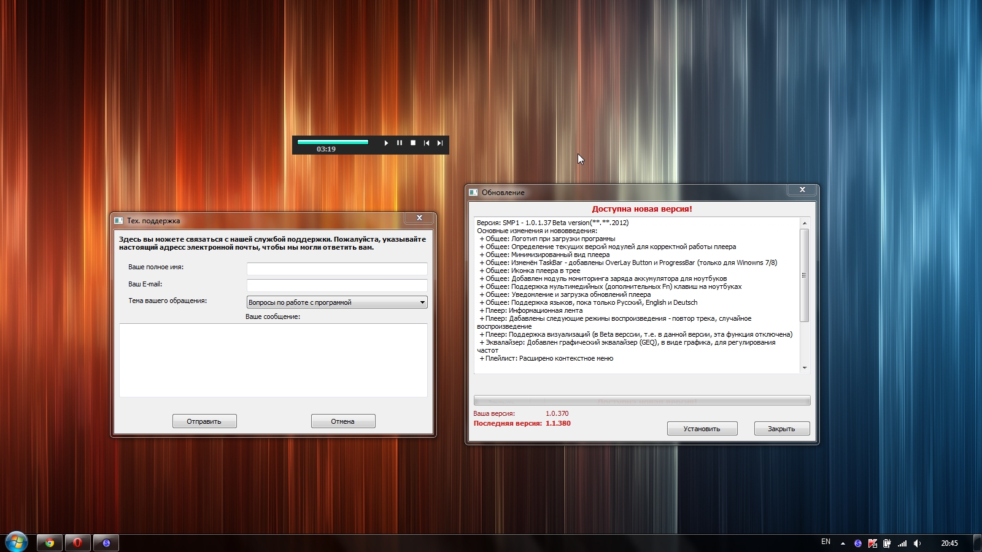The width and height of the screenshot is (982, 552).
Task: Click the changelog scrollbar up arrow
Action: click(805, 223)
